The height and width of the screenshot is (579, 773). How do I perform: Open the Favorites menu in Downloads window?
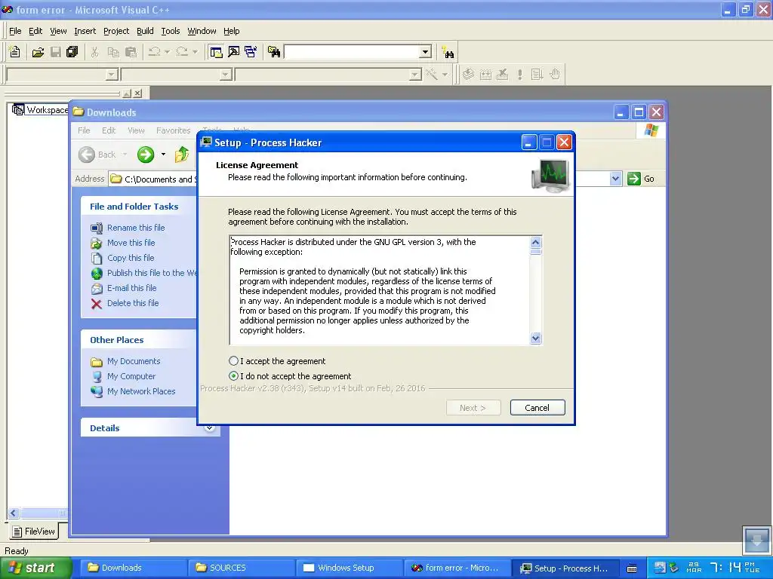(x=173, y=130)
